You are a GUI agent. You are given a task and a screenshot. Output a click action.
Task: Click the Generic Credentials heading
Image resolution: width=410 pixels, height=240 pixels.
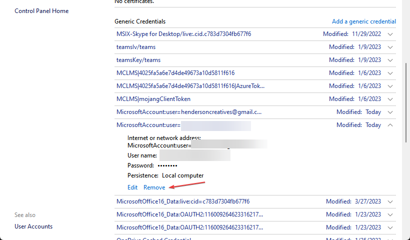(140, 21)
